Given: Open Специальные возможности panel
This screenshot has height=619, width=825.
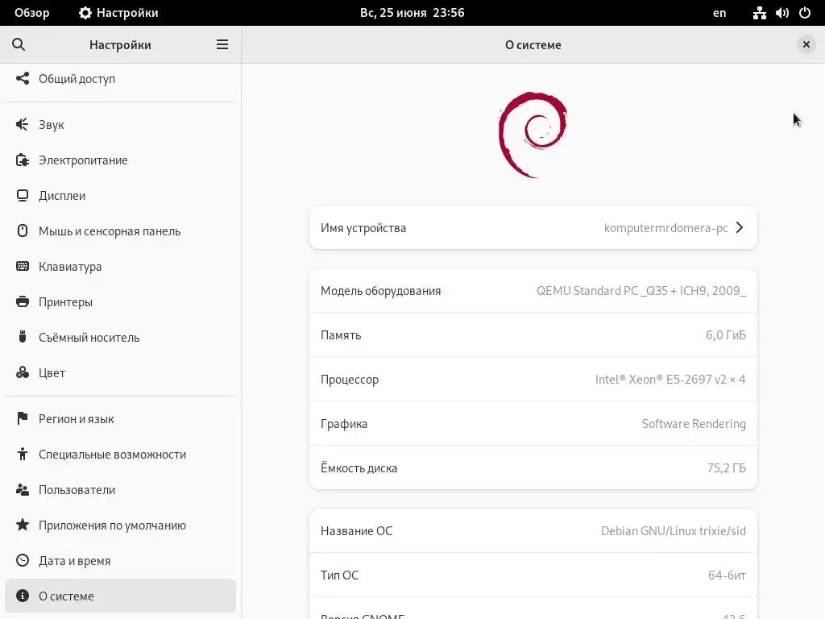Looking at the screenshot, I should 121,455.
